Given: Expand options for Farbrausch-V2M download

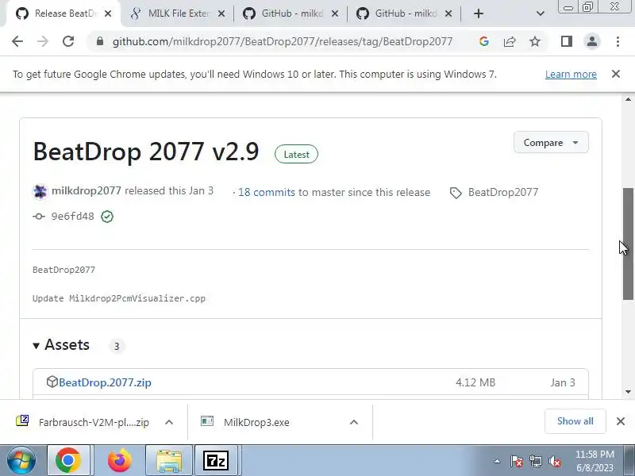Looking at the screenshot, I should coord(169,422).
